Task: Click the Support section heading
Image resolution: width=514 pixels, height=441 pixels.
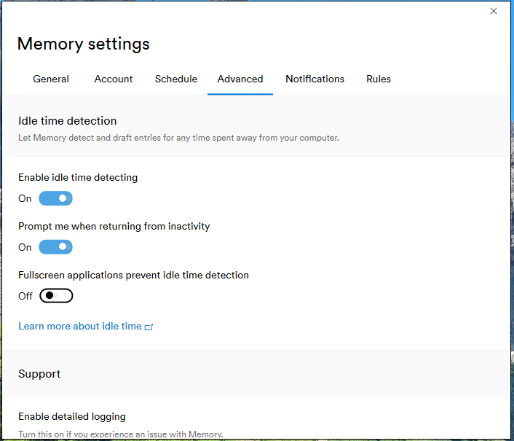Action: pos(39,374)
